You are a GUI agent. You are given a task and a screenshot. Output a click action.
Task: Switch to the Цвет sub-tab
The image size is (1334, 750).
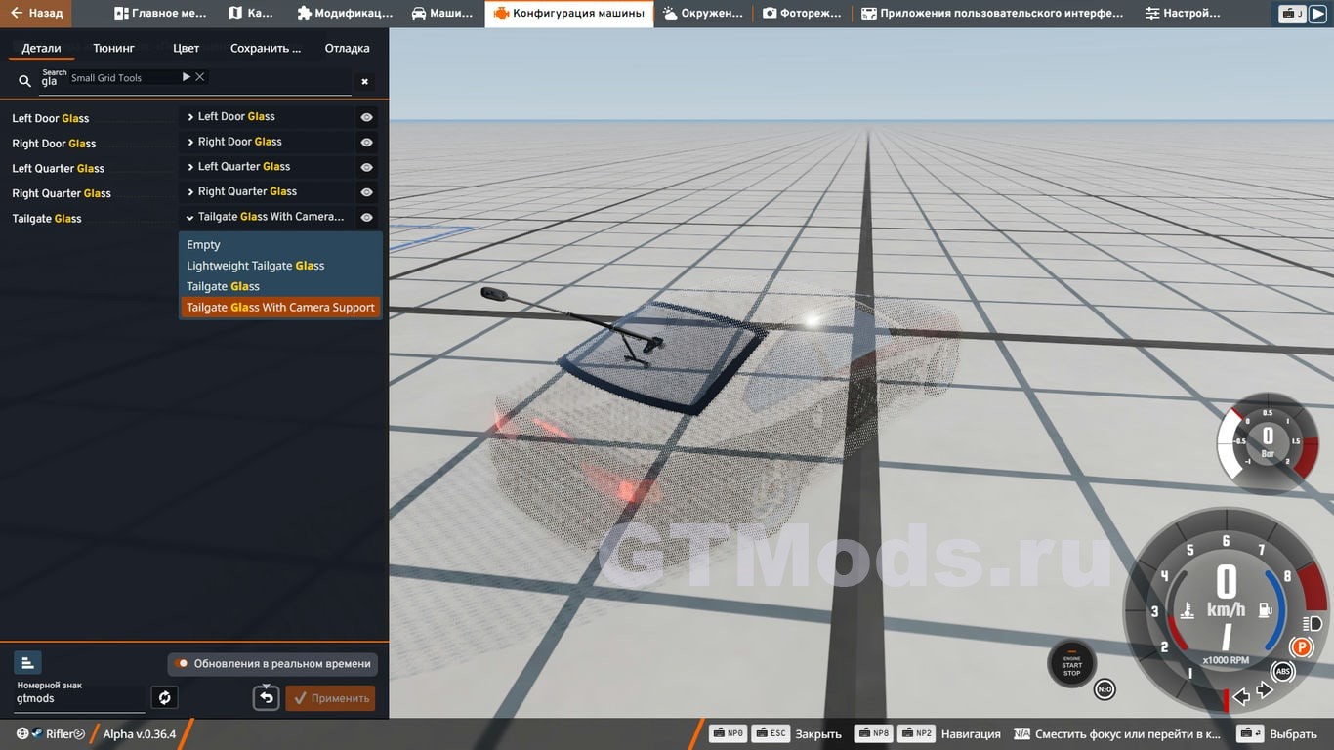click(x=186, y=48)
